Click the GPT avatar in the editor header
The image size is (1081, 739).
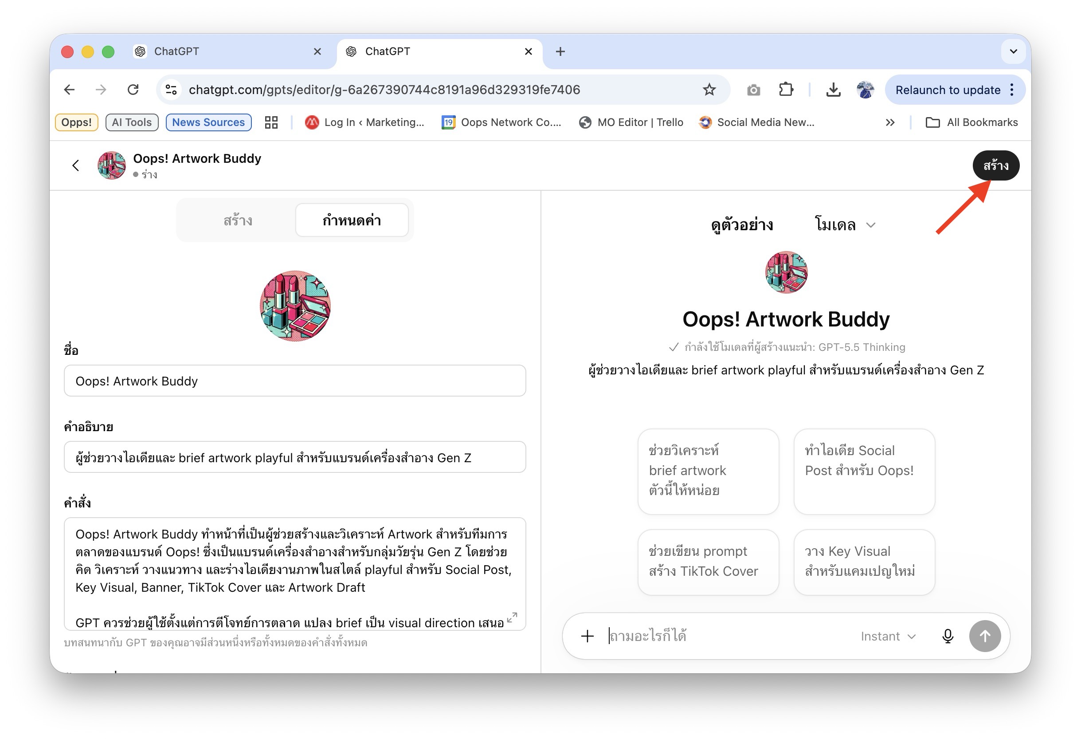click(112, 165)
